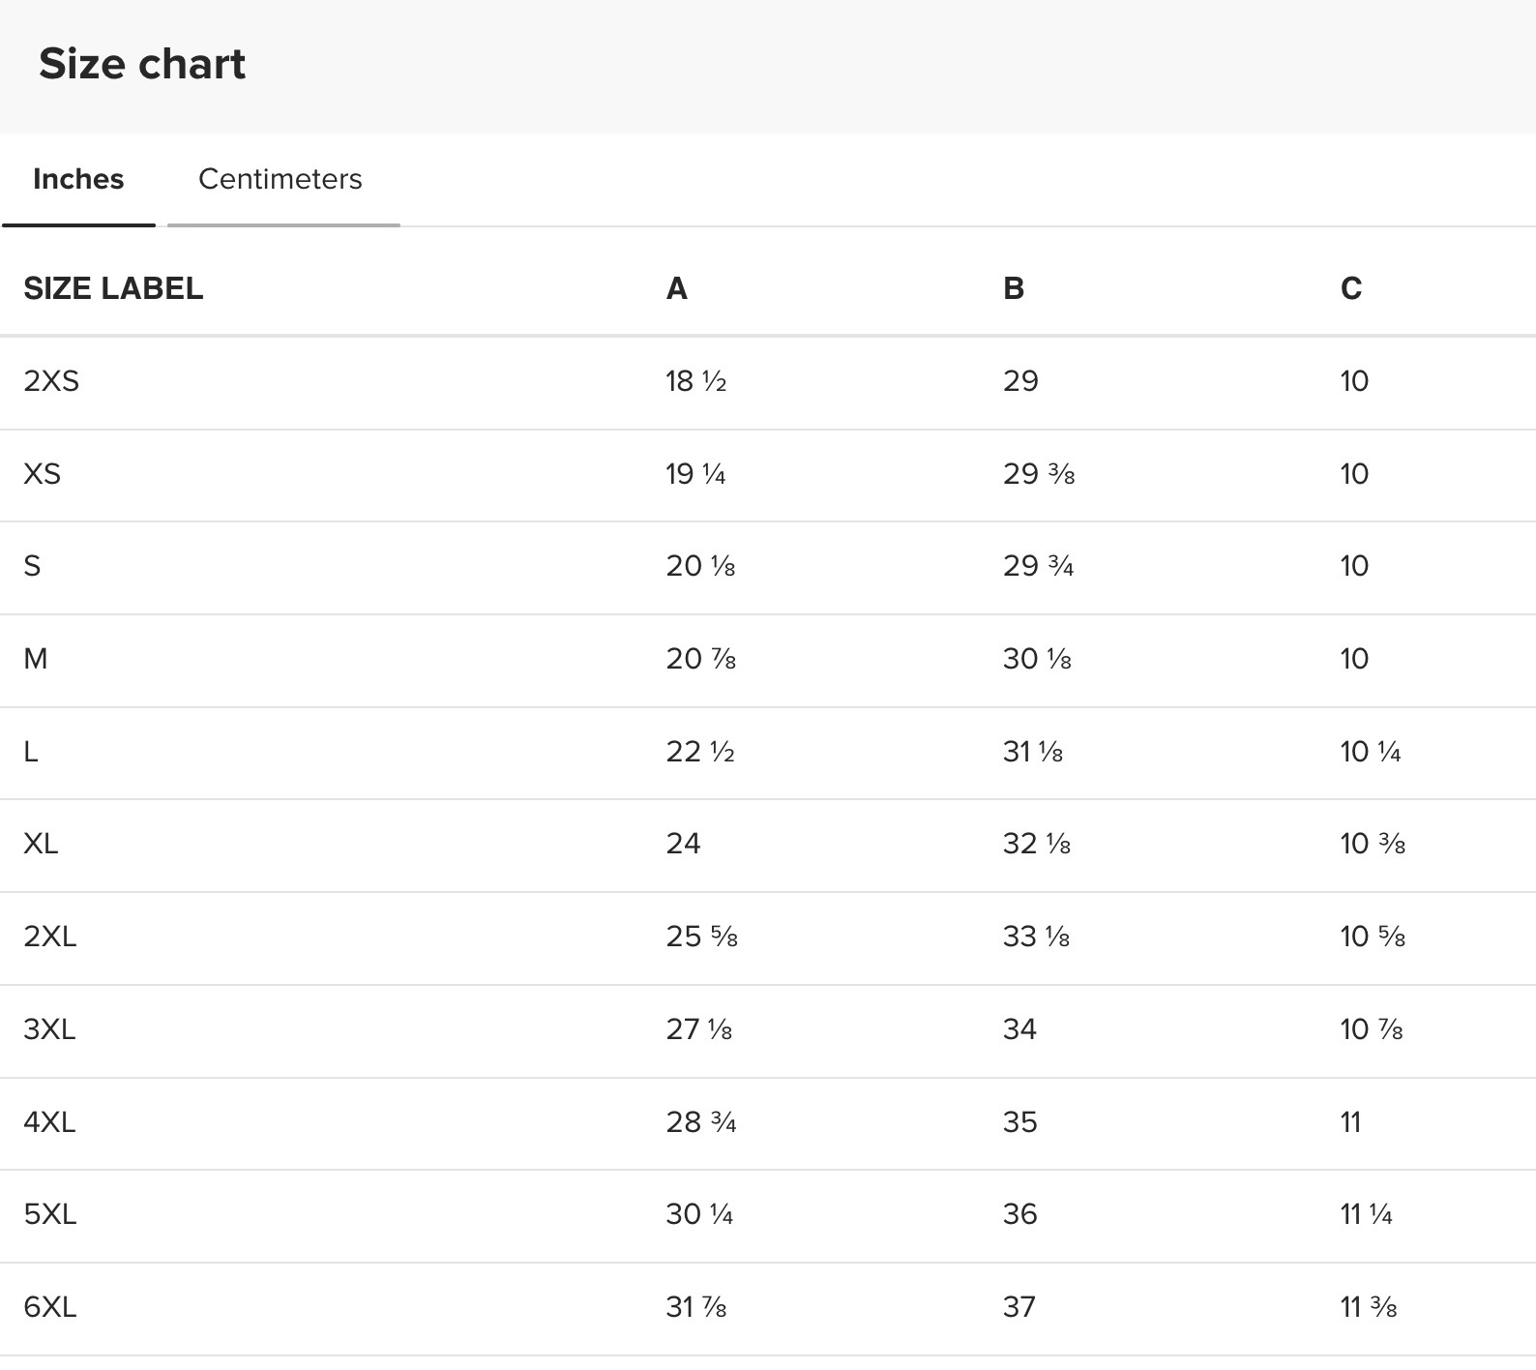Click the 37 value in 6XL row
The width and height of the screenshot is (1536, 1370).
click(x=1019, y=1307)
